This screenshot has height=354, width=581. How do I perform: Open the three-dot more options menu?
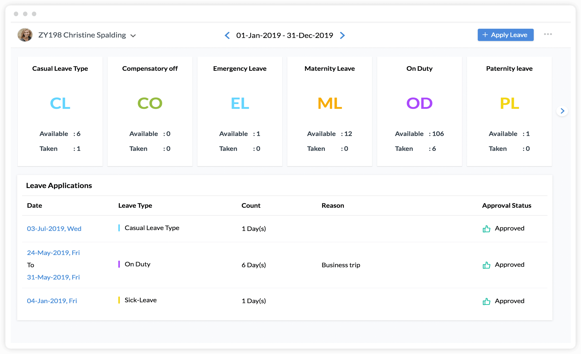coord(548,34)
